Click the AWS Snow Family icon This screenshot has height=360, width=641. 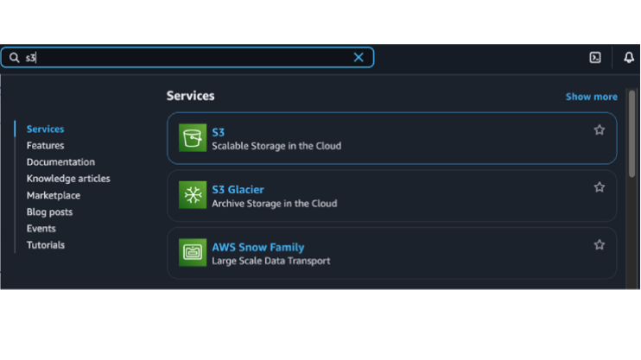click(193, 253)
